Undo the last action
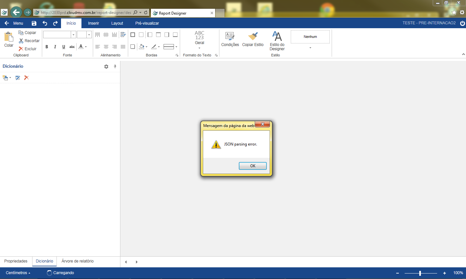This screenshot has width=466, height=279. [45, 23]
